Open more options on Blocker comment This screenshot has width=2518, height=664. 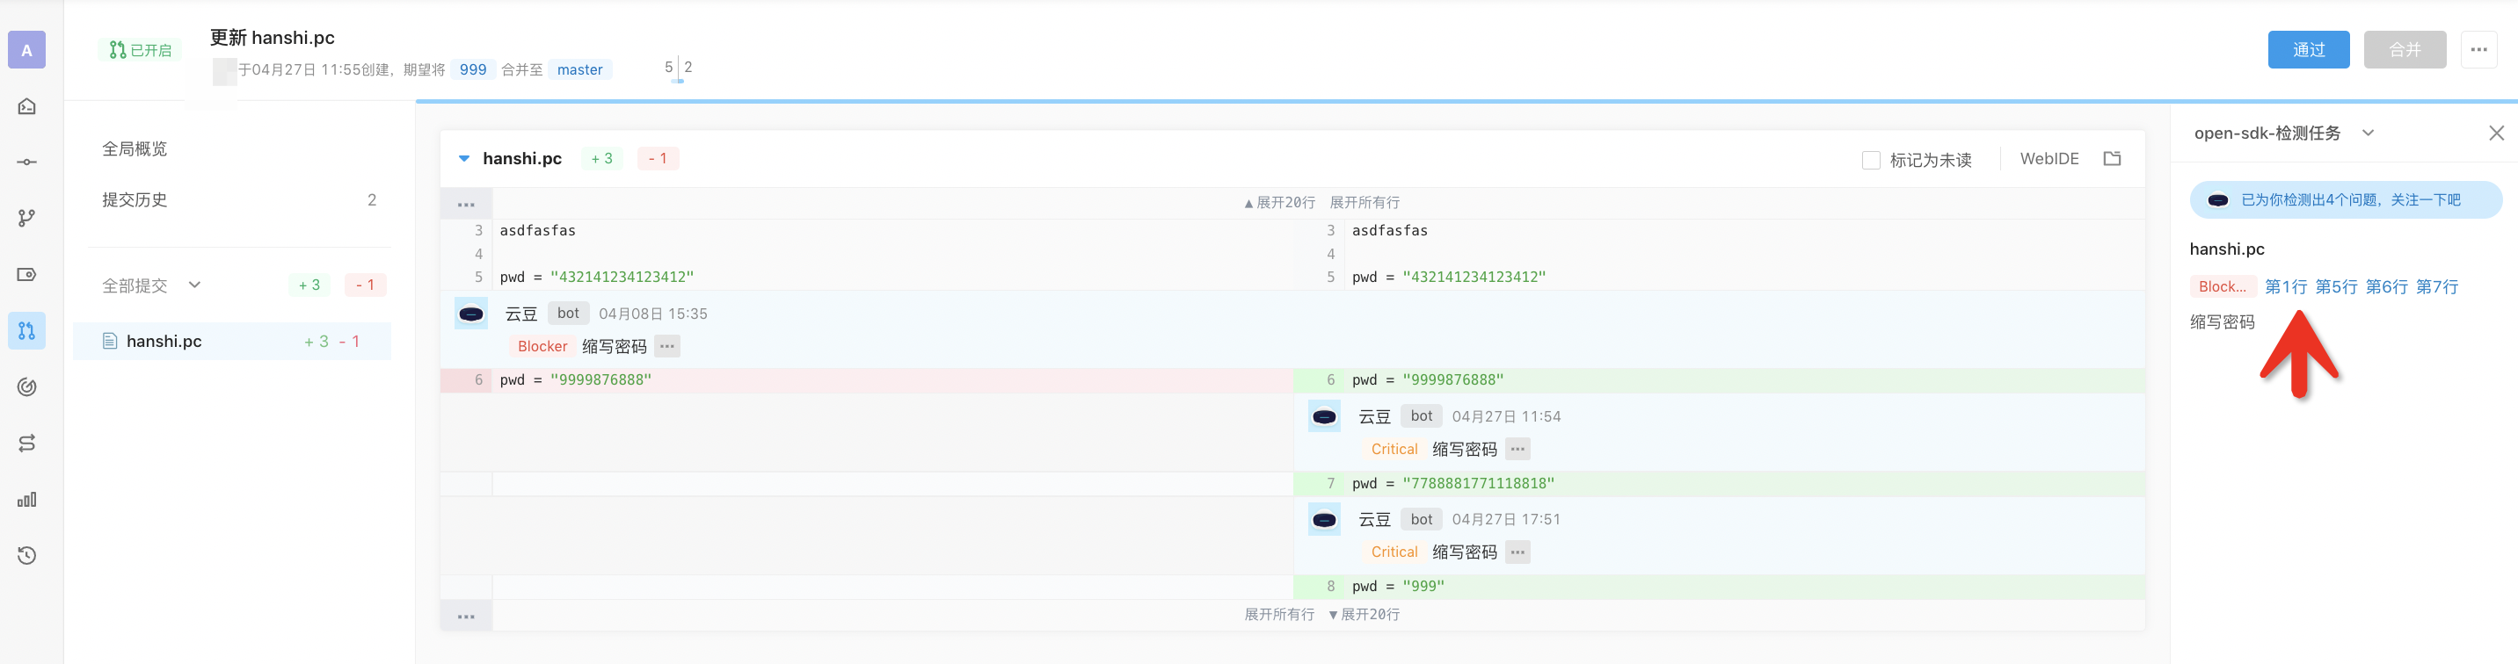pyautogui.click(x=666, y=347)
